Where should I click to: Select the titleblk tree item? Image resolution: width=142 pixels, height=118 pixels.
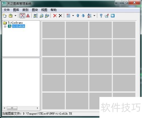point(18,26)
